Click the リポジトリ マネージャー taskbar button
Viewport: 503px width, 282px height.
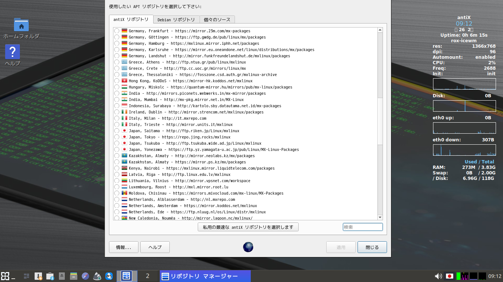205,276
